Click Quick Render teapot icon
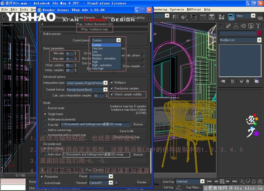The width and height of the screenshot is (264, 191). point(260,17)
